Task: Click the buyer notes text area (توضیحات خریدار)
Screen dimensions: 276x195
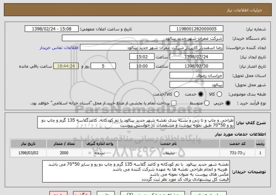Action: (x=136, y=172)
